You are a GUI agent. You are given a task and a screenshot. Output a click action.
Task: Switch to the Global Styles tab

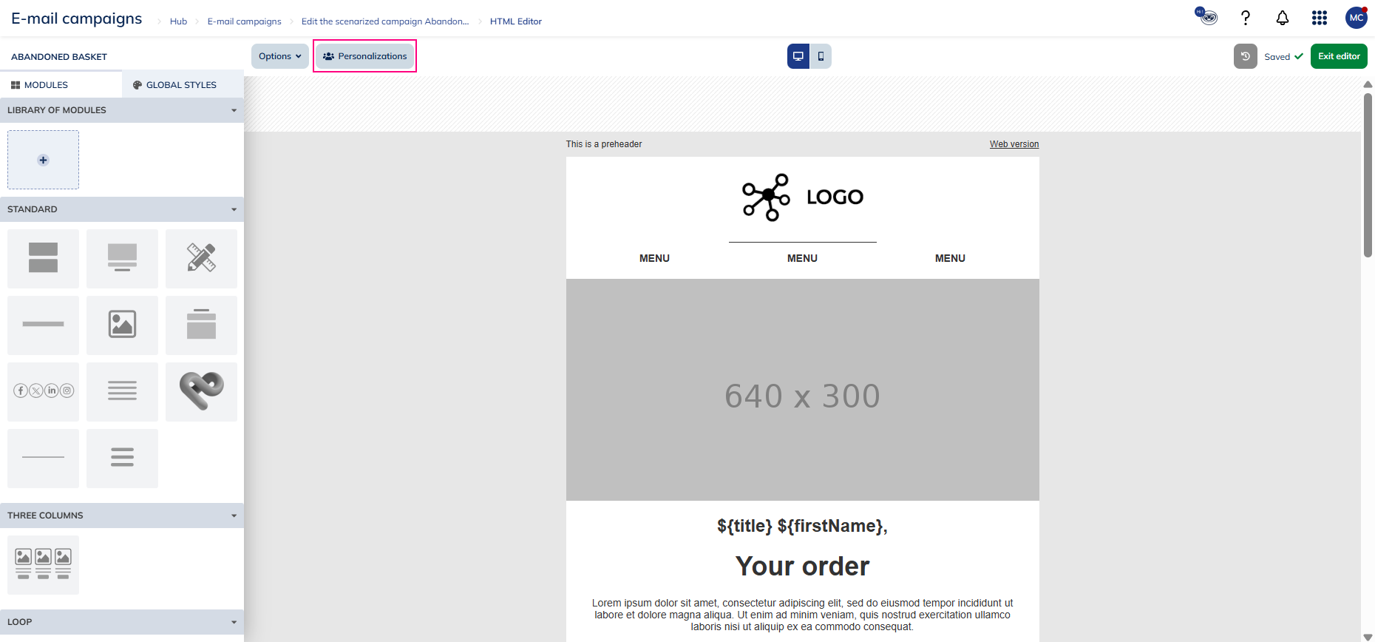point(175,85)
